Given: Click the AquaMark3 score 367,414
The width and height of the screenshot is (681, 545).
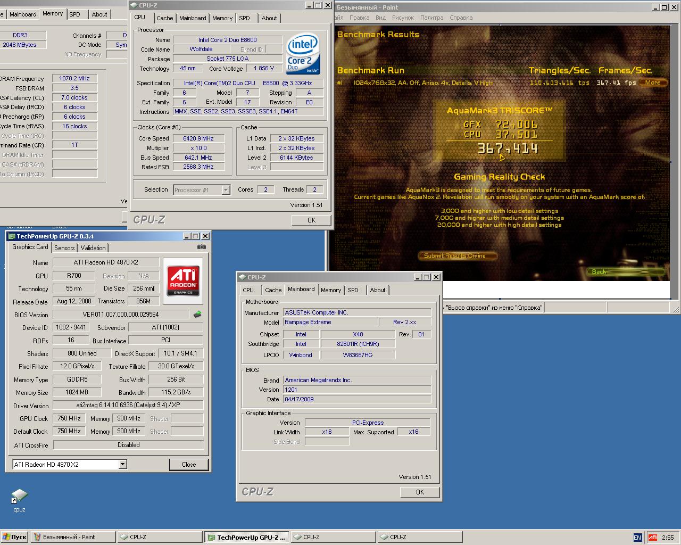Looking at the screenshot, I should [508, 148].
